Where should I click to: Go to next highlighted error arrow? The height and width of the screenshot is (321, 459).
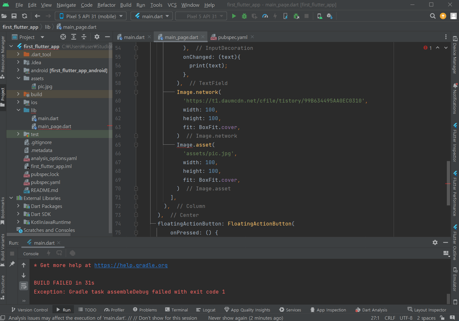point(446,48)
